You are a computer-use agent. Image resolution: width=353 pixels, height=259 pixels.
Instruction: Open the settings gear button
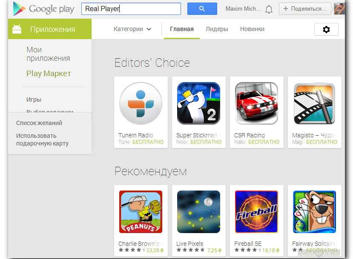click(326, 29)
